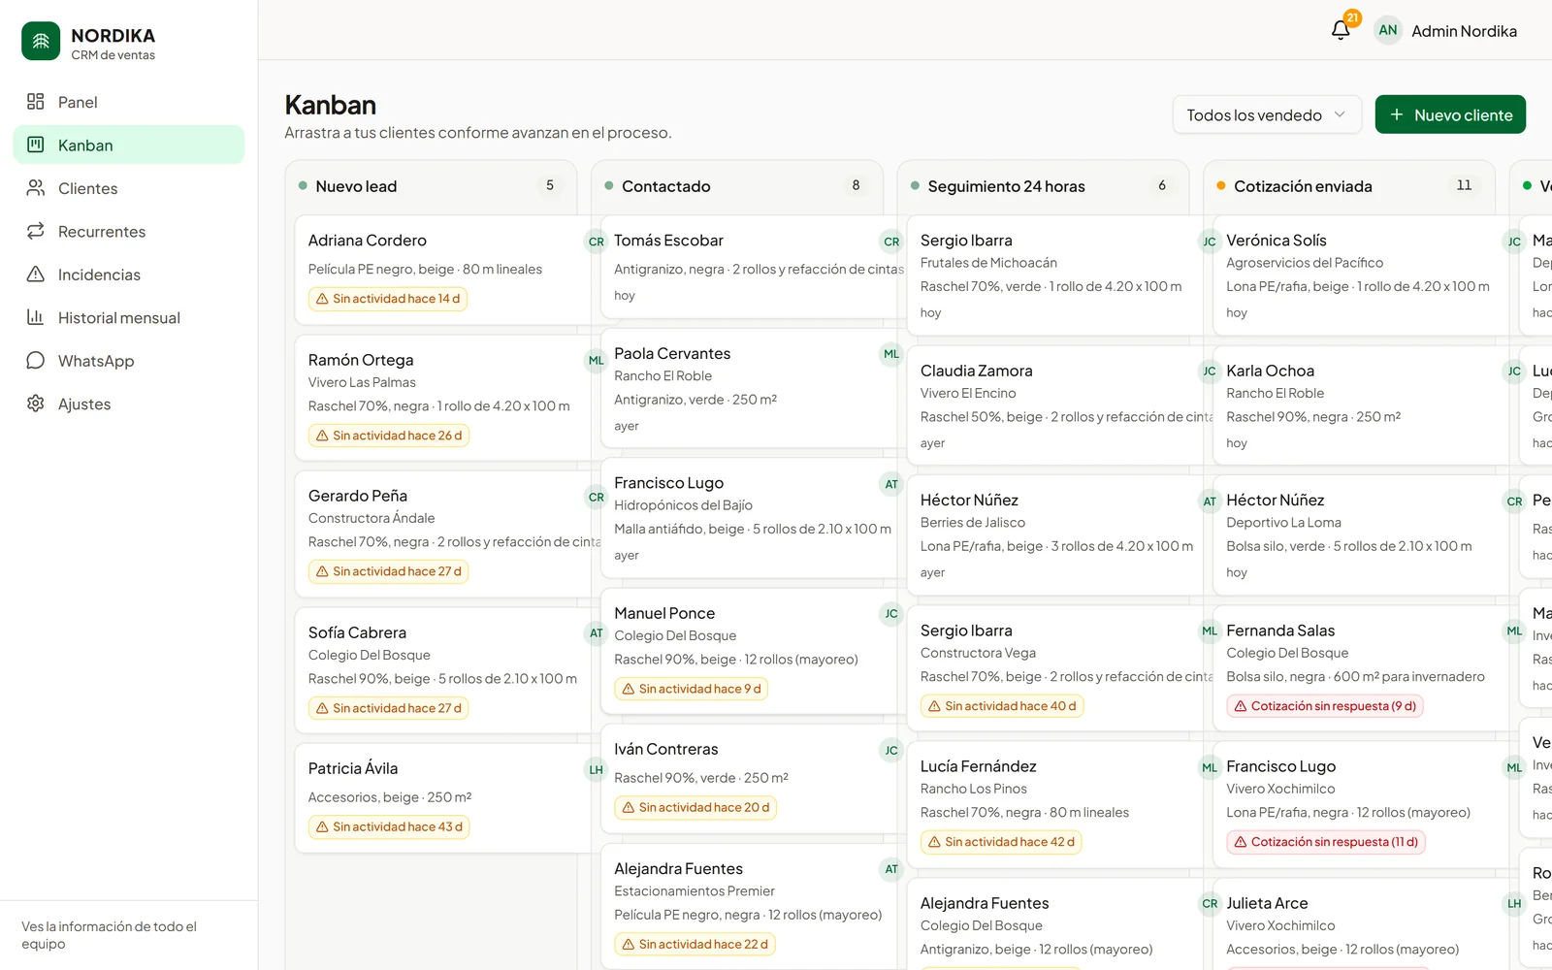Screen dimensions: 1552x970
Task: Open Adriana Cordero's lead card
Action: click(442, 270)
